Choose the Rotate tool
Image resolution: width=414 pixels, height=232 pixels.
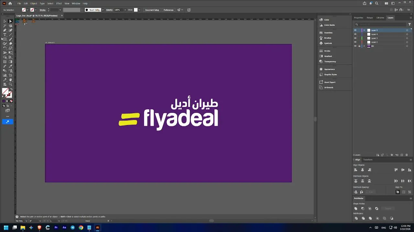pyautogui.click(x=5, y=48)
